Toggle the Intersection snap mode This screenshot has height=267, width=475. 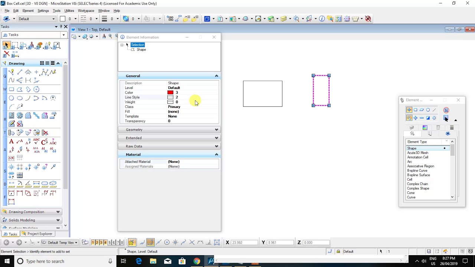[192, 243]
